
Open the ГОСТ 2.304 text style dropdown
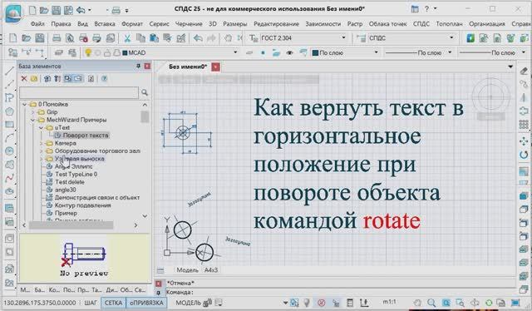click(343, 37)
